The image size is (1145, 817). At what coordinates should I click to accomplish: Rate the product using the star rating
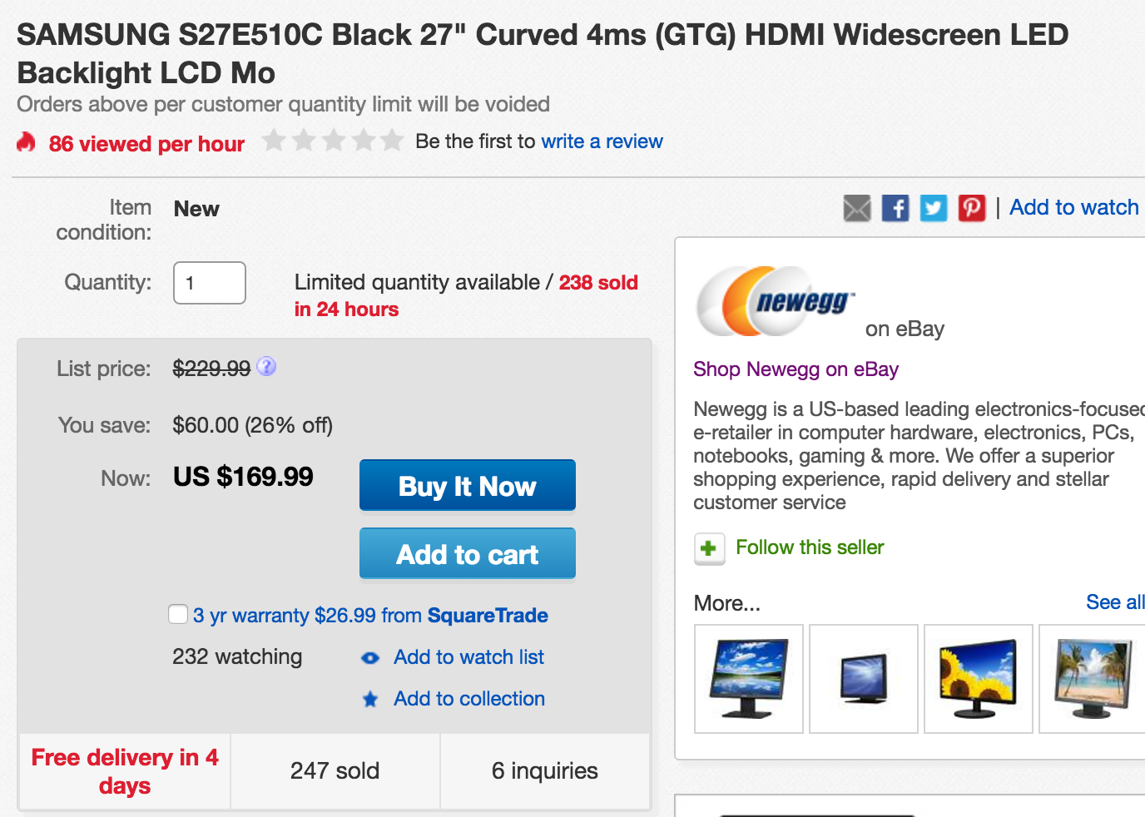pyautogui.click(x=333, y=141)
